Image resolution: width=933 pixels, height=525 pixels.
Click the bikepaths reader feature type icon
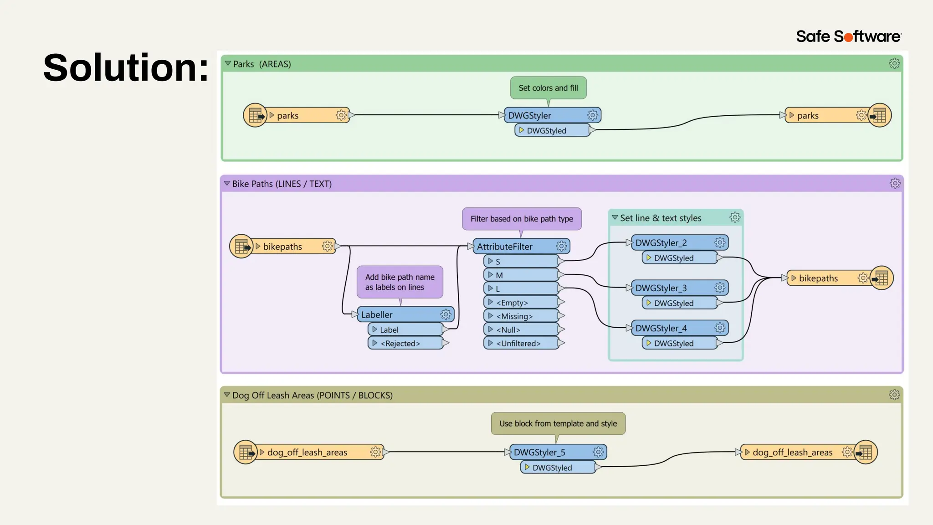(241, 247)
